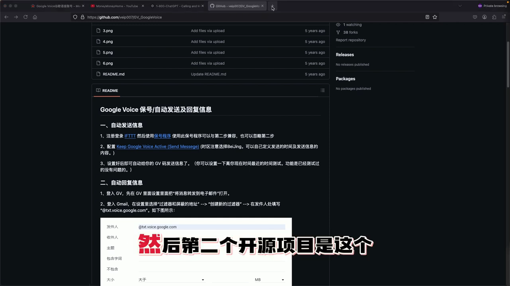Screen dimensions: 510x286
Task: Reload the current GitHub page
Action: (25, 17)
